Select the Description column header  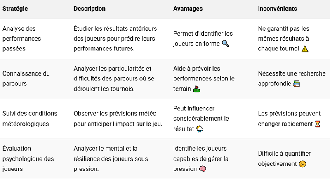[x=90, y=9]
